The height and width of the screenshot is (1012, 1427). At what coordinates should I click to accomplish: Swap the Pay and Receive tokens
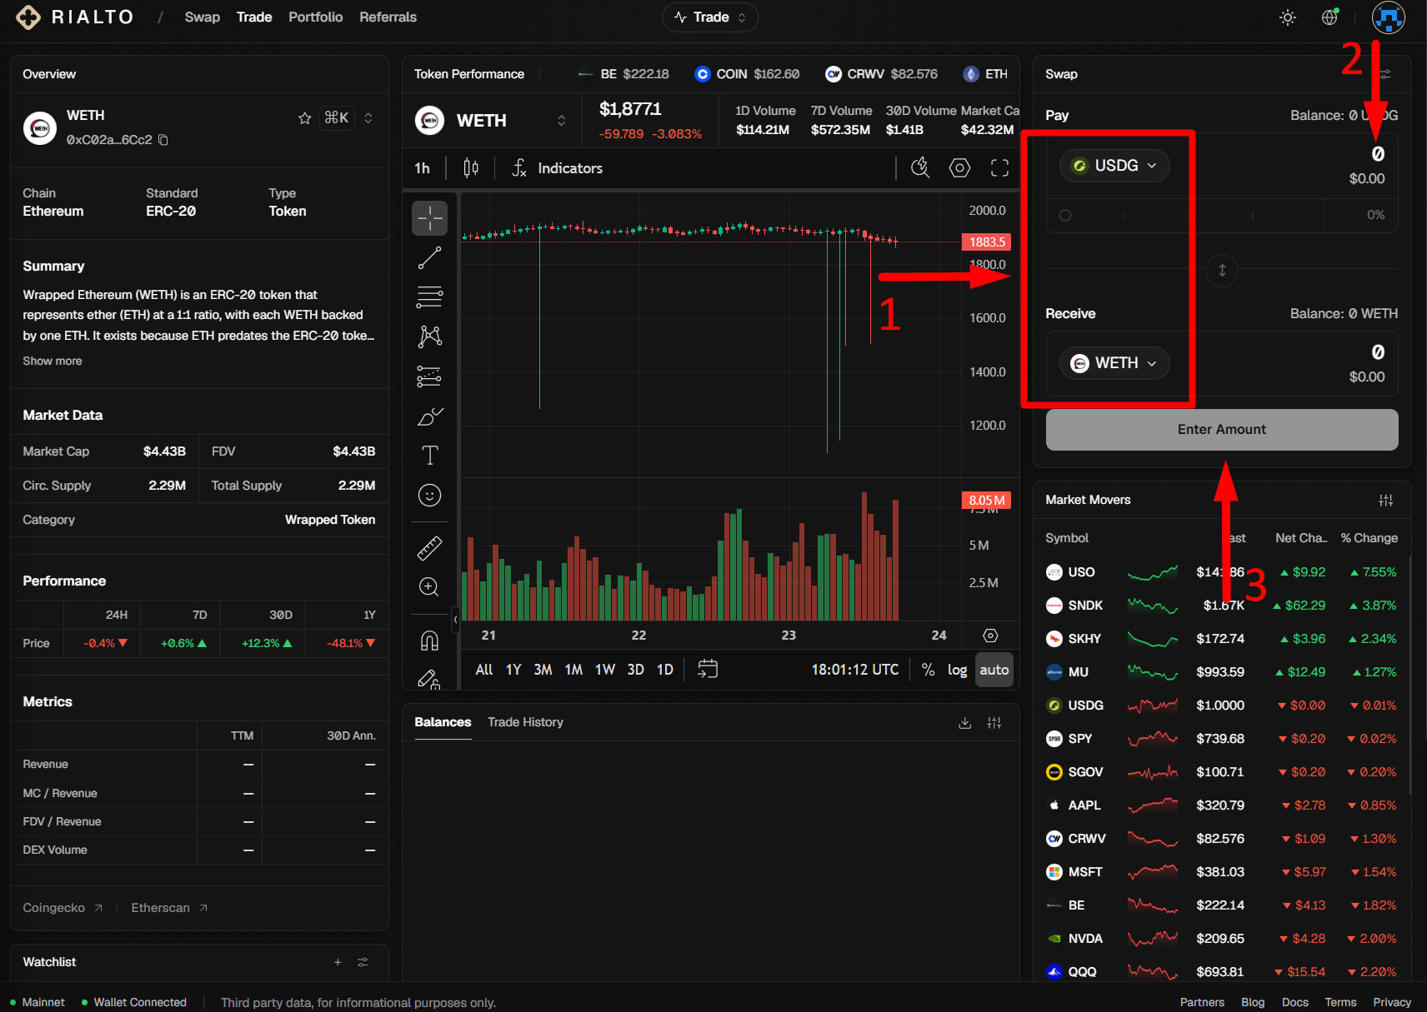(1222, 271)
